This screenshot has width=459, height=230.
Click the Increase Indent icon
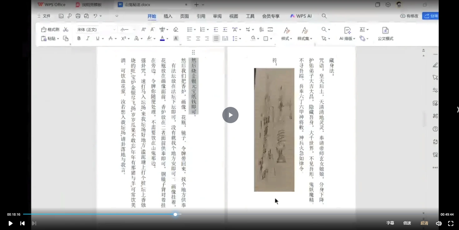pos(225,29)
